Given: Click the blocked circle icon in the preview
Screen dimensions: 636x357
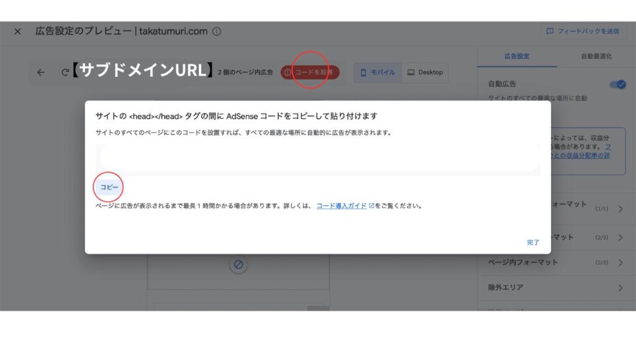Looking at the screenshot, I should (238, 265).
